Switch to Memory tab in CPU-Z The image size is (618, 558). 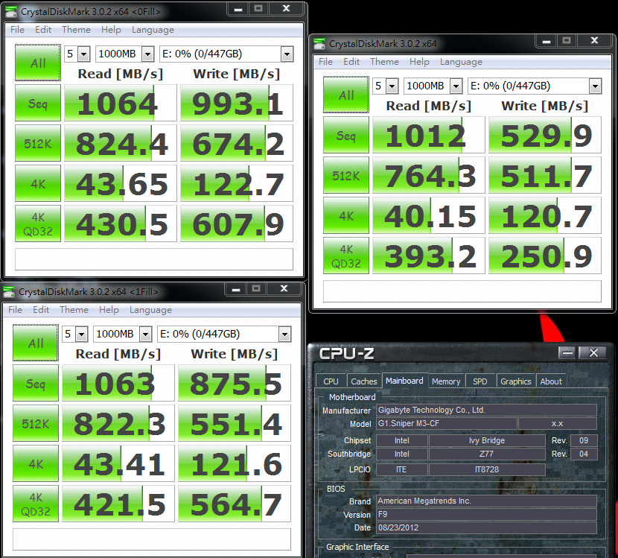click(446, 381)
